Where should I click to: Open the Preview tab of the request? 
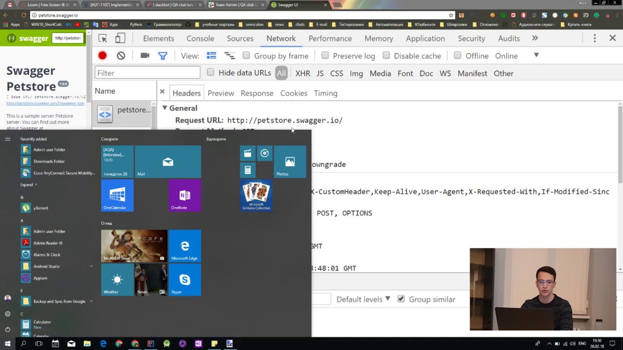220,93
